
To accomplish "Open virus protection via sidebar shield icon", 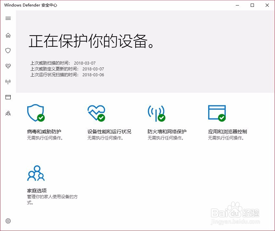I will (x=8, y=51).
